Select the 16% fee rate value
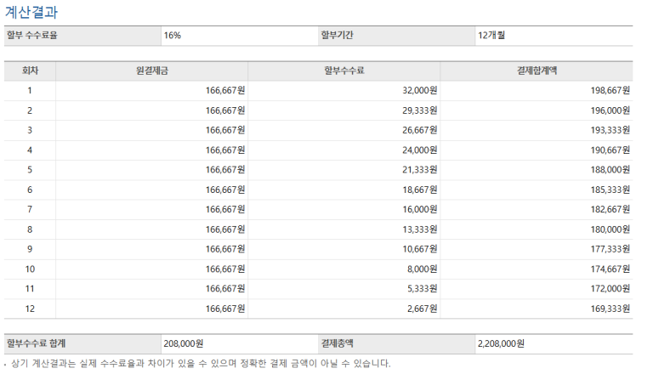The width and height of the screenshot is (653, 374). click(173, 36)
